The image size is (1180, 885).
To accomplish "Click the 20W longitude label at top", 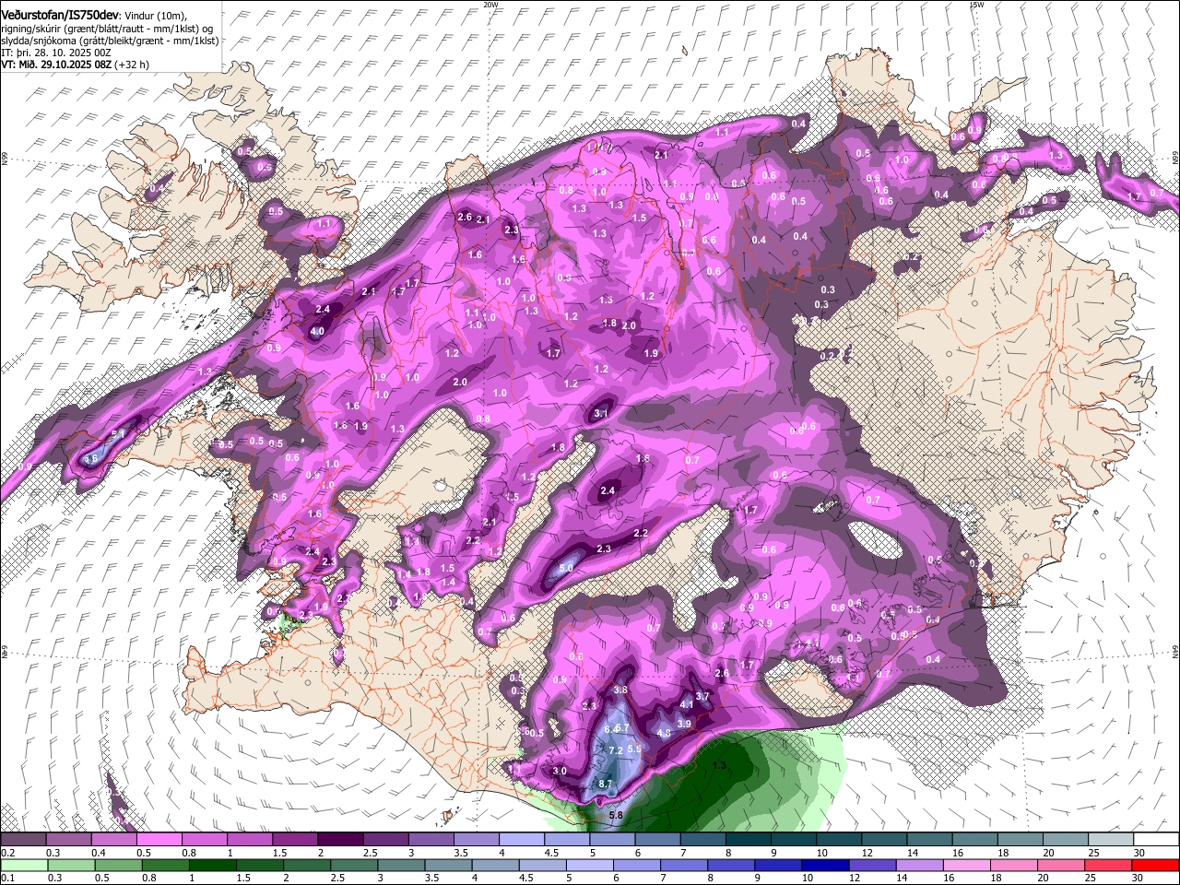I will coord(490,5).
